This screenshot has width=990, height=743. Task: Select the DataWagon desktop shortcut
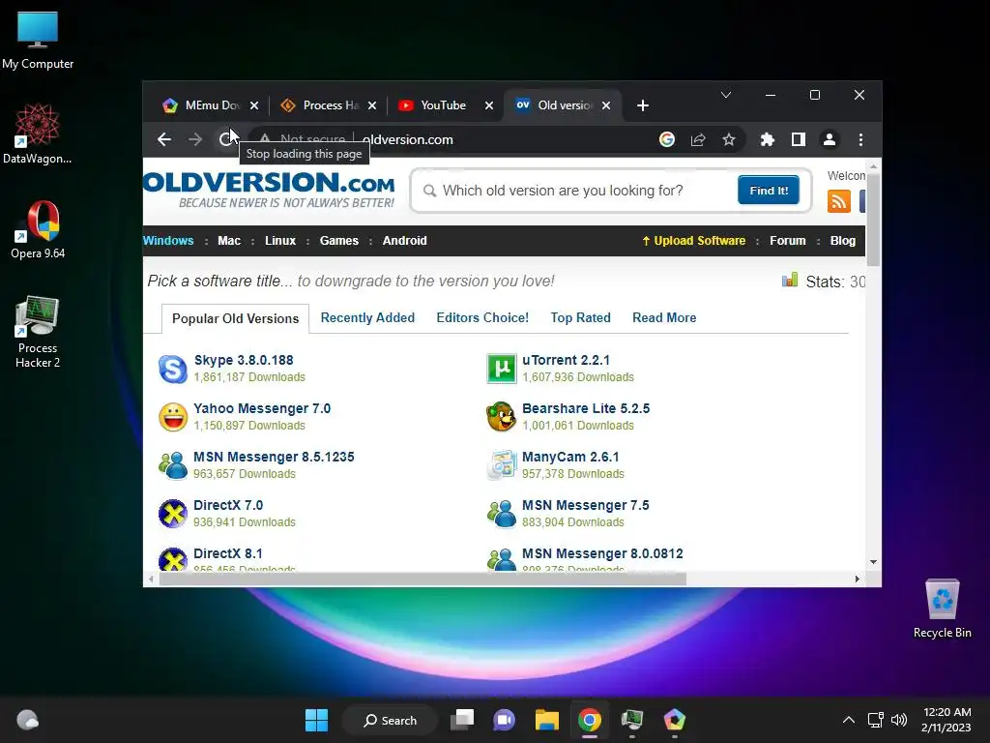click(38, 134)
